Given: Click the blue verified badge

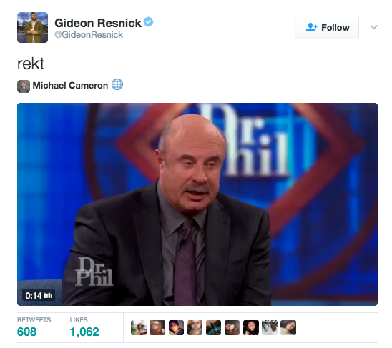Looking at the screenshot, I should click(x=149, y=22).
